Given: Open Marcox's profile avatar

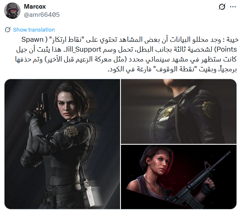Looking at the screenshot, I should 12,11.
